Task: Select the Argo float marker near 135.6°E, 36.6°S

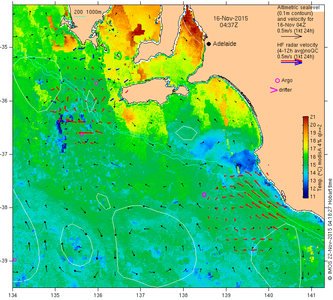Action: click(82, 135)
